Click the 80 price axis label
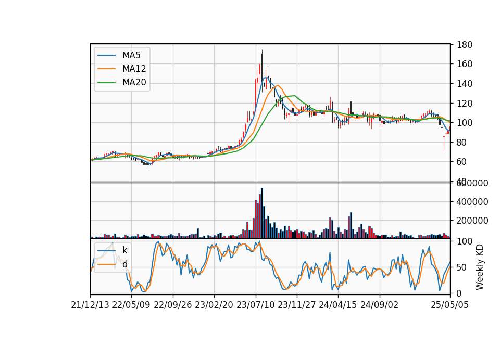This screenshot has width=500, height=359. pos(462,143)
